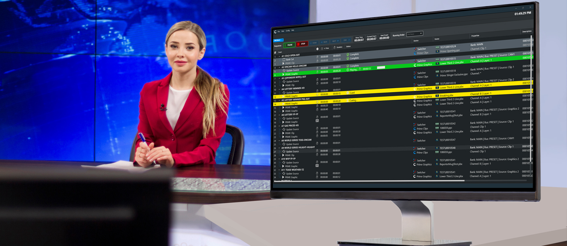Click Update Source icon in row 5

click(x=284, y=71)
